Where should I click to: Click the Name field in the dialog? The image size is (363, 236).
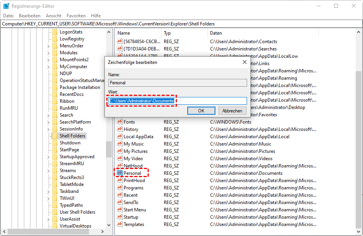click(x=178, y=83)
